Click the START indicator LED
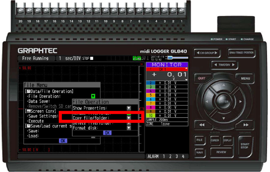Screen dimensions: 270x172 pos(226,39)
